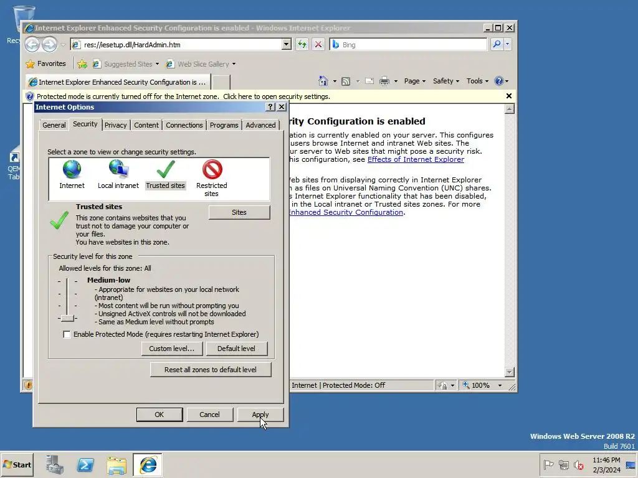
Task: Select the Internet zone globe icon
Action: click(x=72, y=169)
